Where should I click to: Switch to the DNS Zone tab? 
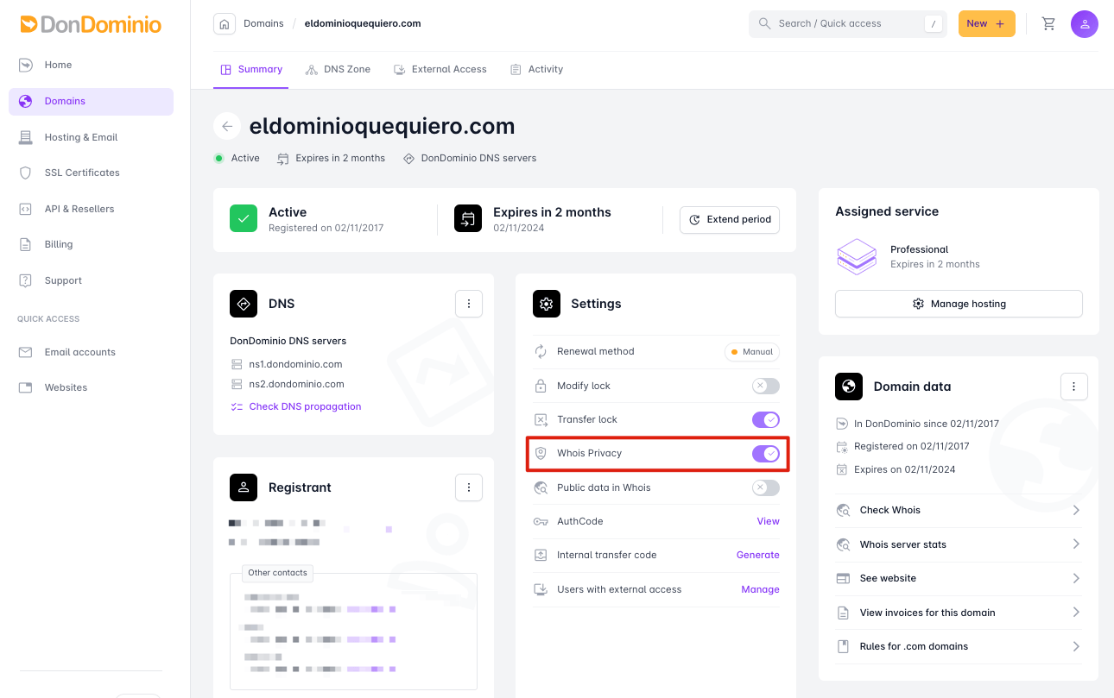click(338, 69)
